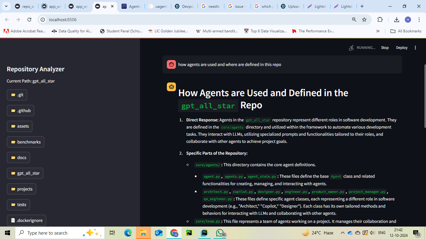Open the Streamlit three-dot main menu
Screen dimensions: 426x239
pyautogui.click(x=415, y=48)
